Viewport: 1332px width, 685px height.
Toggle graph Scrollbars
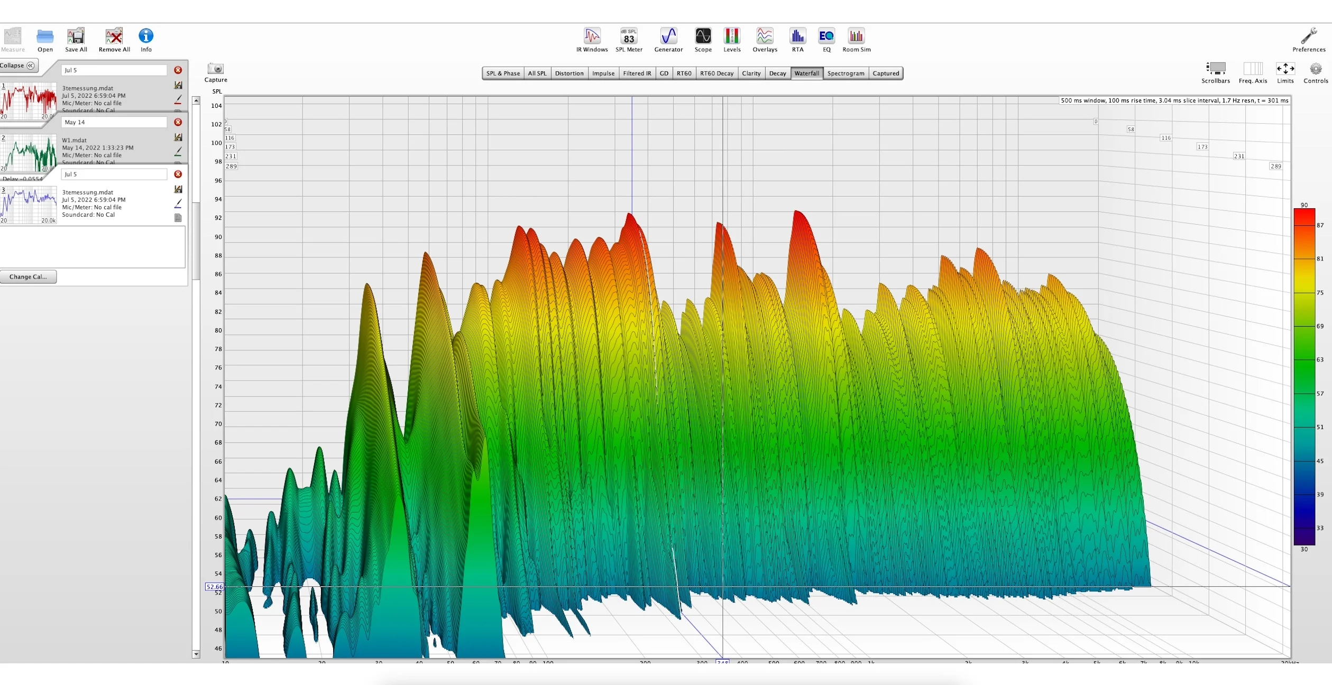click(1216, 73)
